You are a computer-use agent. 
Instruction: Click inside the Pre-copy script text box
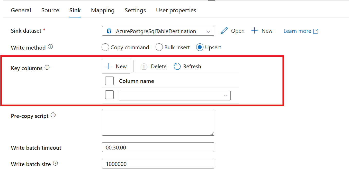(158, 123)
